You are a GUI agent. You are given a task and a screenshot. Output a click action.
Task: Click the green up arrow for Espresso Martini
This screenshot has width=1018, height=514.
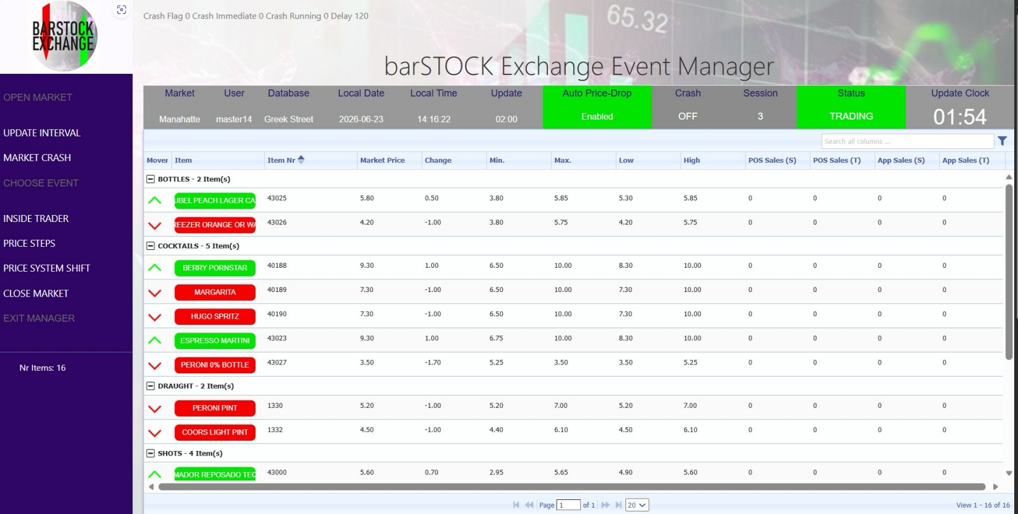click(155, 340)
